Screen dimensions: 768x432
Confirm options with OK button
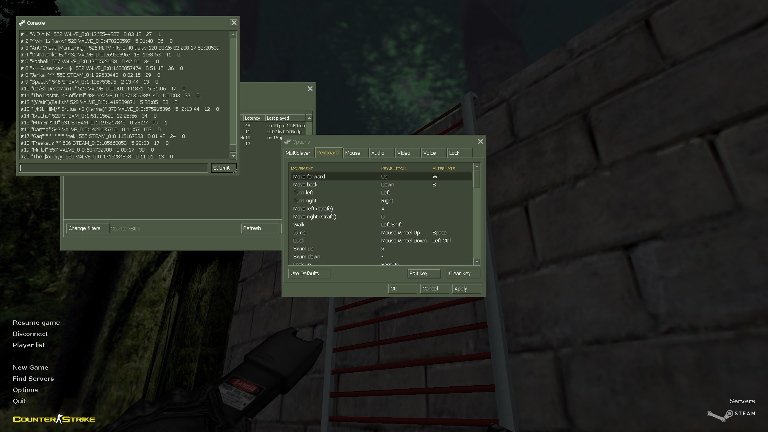click(x=402, y=289)
